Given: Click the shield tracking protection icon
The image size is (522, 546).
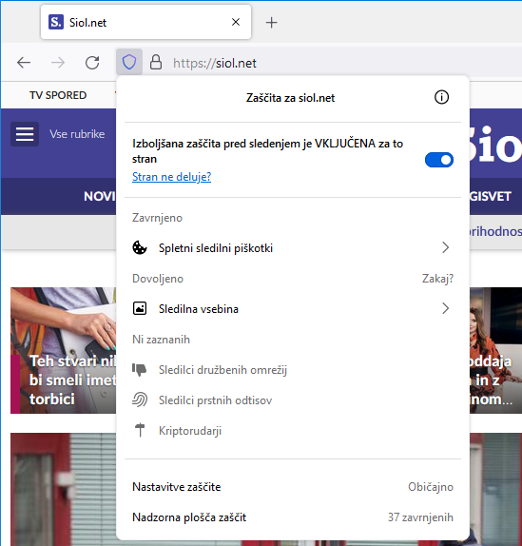Looking at the screenshot, I should click(129, 63).
